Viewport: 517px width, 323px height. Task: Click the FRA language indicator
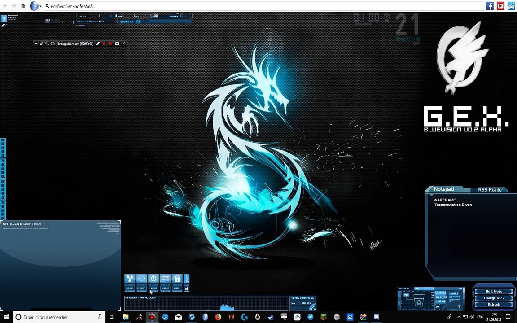click(480, 317)
